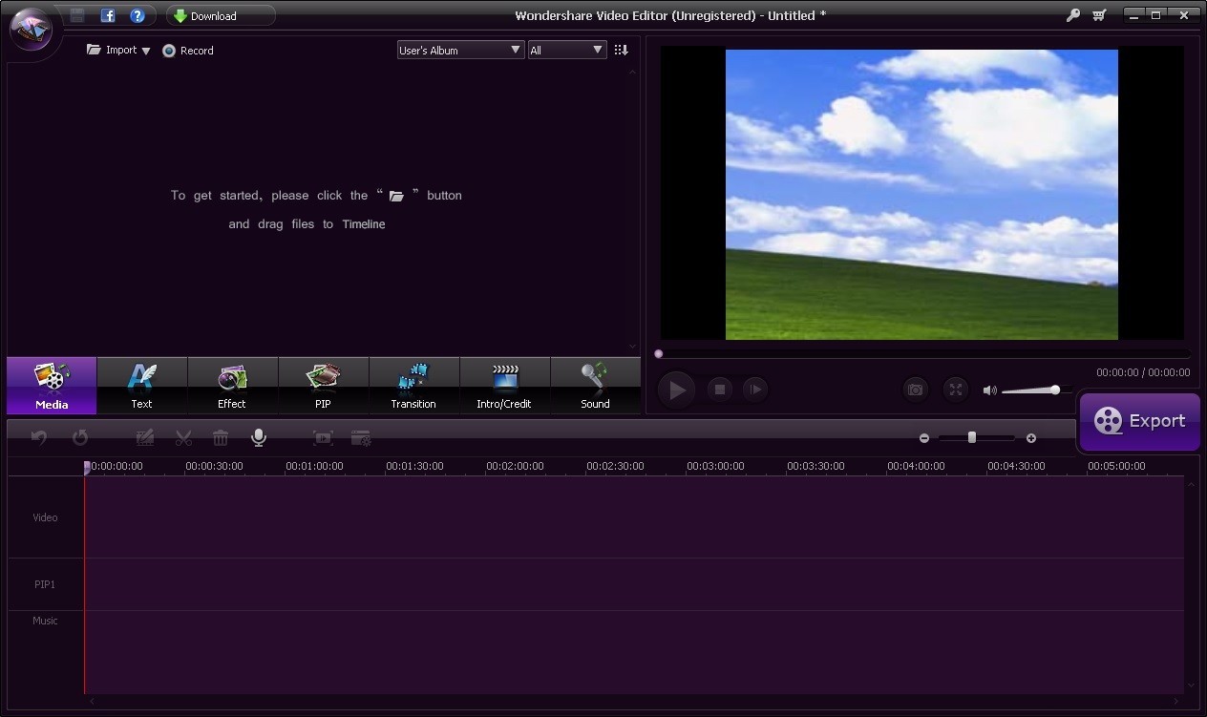Image resolution: width=1207 pixels, height=717 pixels.
Task: Play the preview video
Action: pyautogui.click(x=677, y=390)
